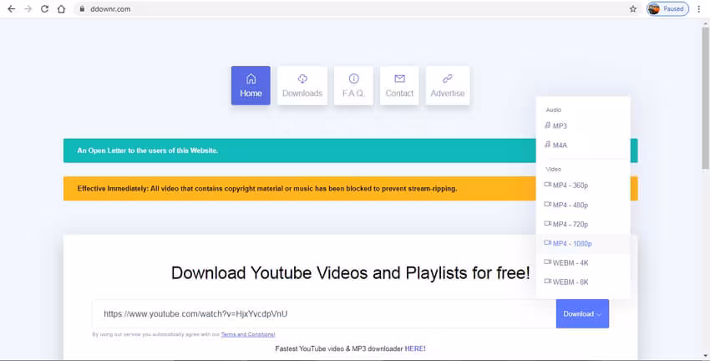Click the ddownr.com address bar
The image size is (710, 361).
pyautogui.click(x=358, y=9)
